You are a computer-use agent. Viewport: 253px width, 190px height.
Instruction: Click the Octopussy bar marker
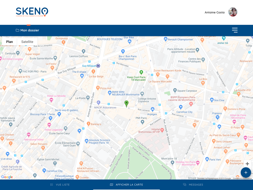coord(64,42)
